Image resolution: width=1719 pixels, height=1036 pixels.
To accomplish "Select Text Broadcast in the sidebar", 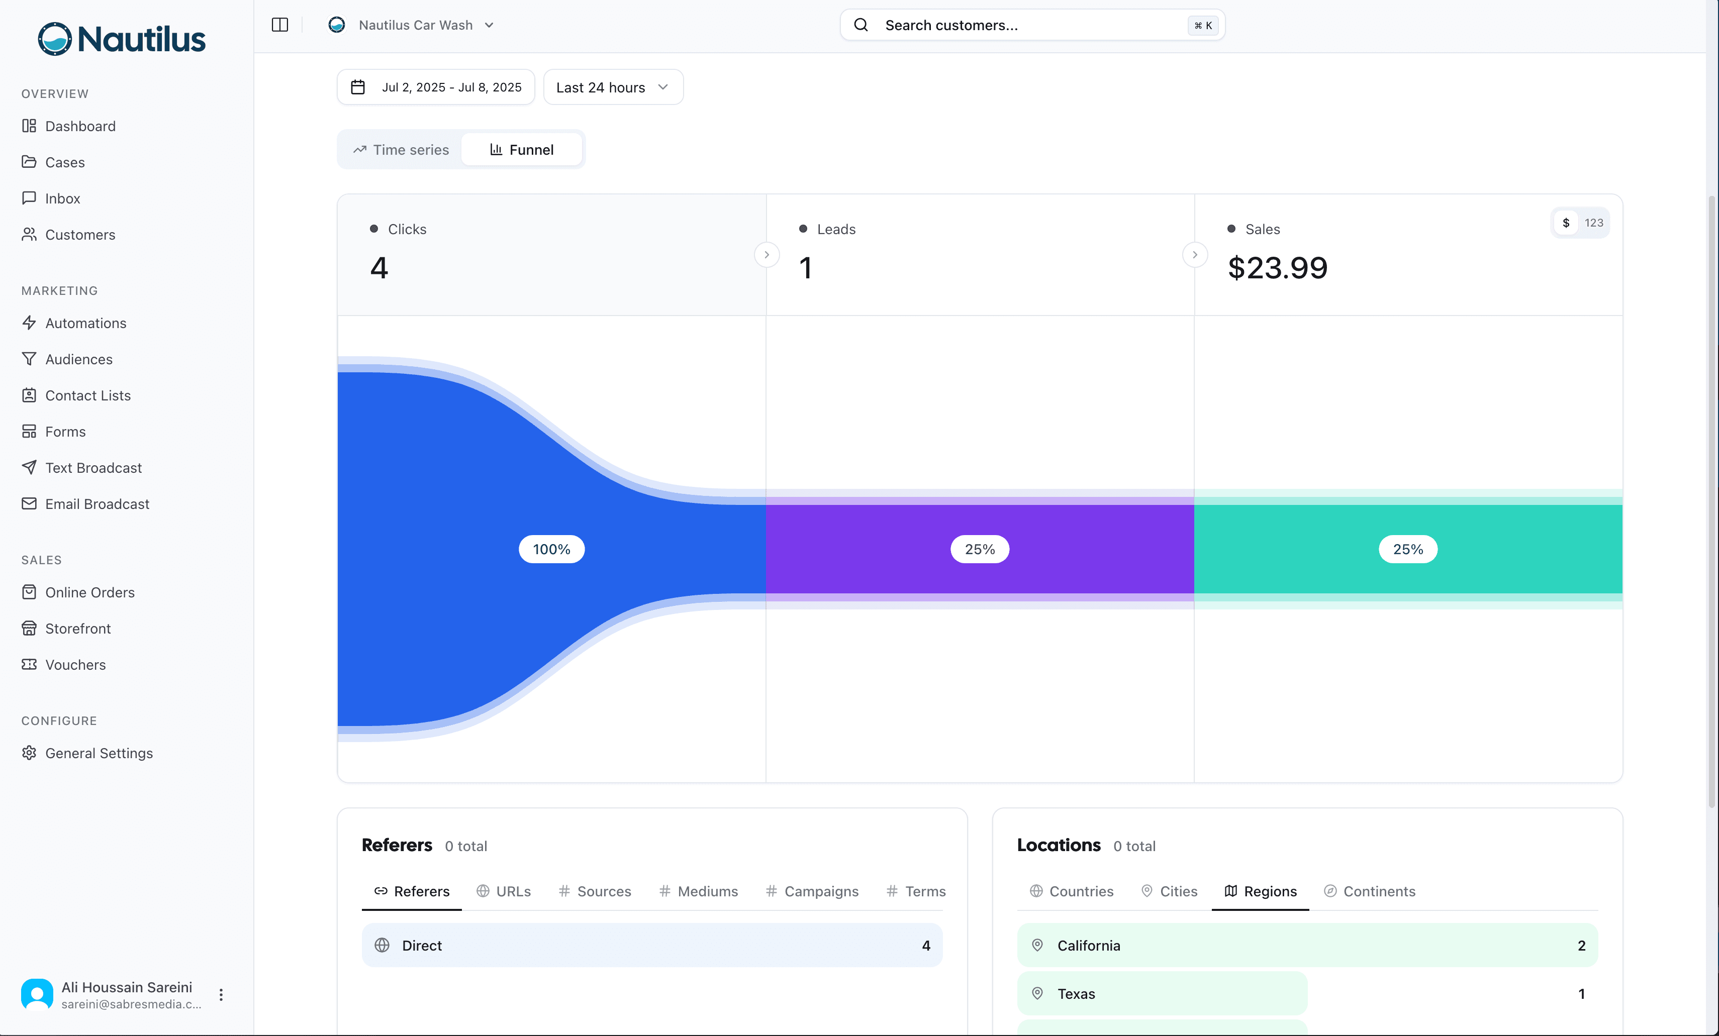I will point(93,468).
